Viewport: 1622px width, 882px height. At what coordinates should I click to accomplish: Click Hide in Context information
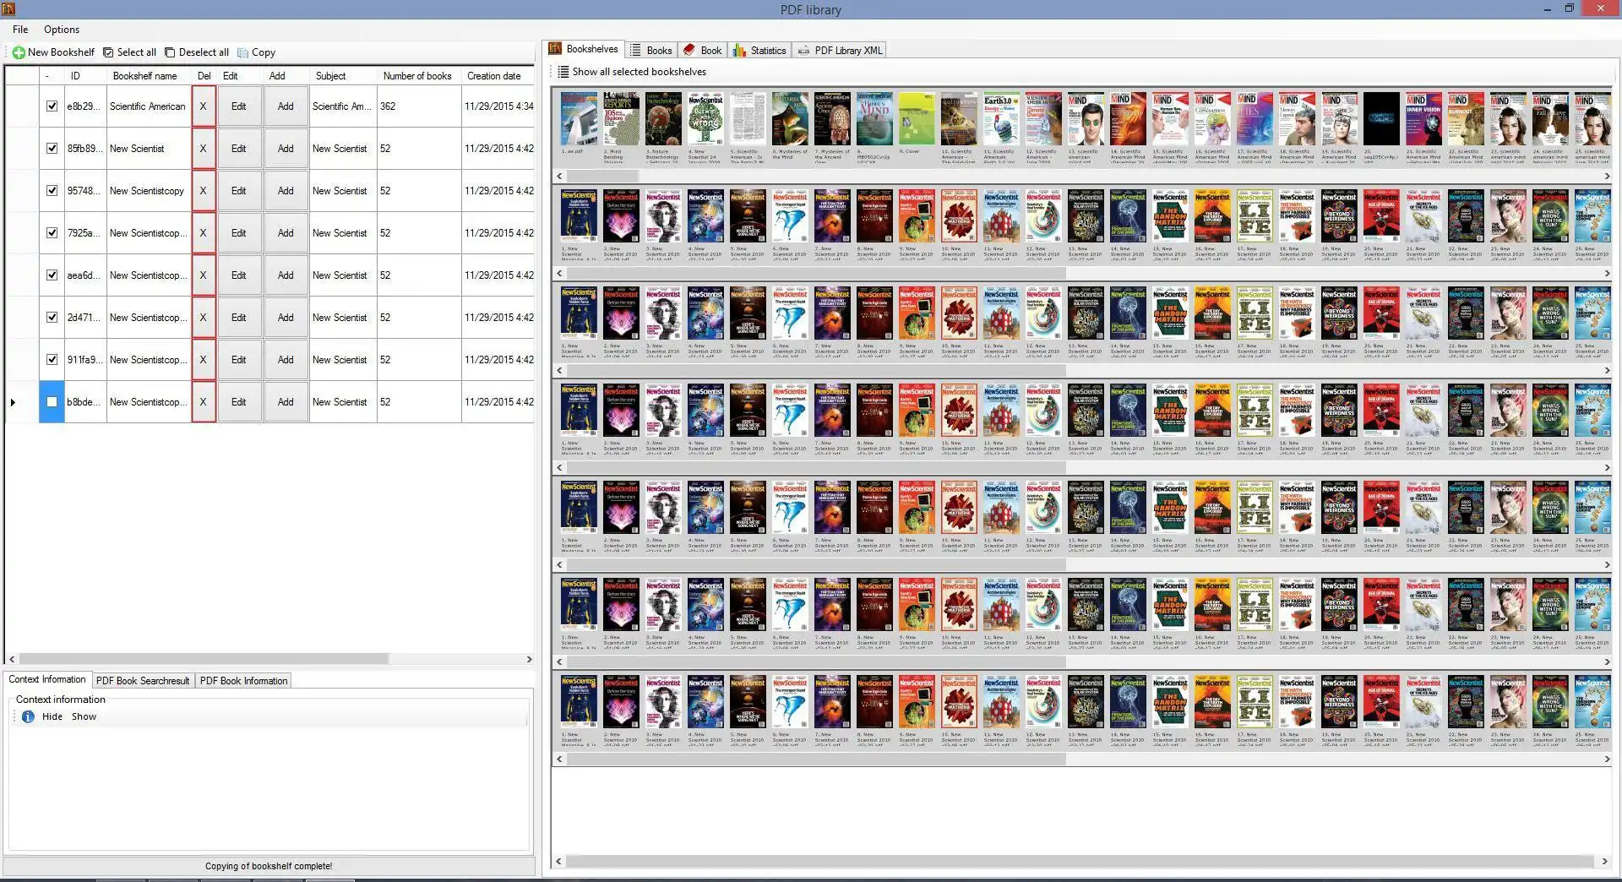pyautogui.click(x=52, y=716)
